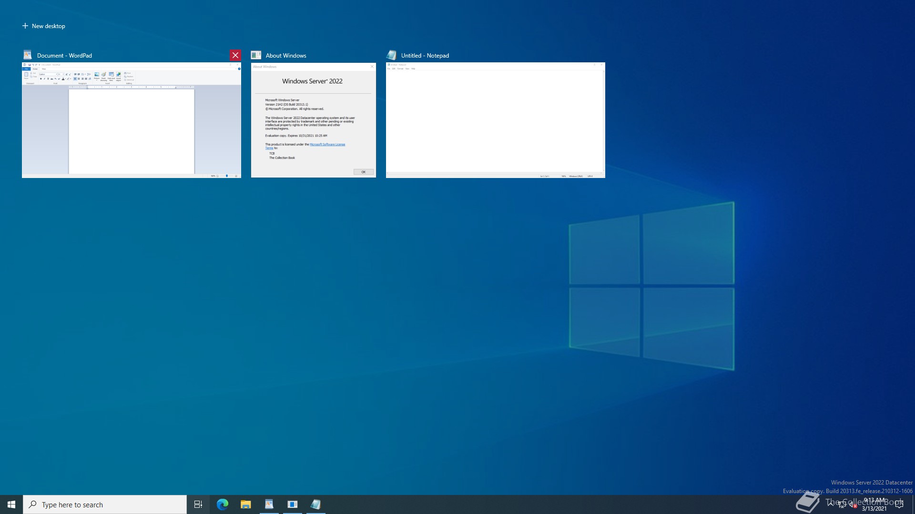The width and height of the screenshot is (915, 514).
Task: Click the About Windows title icon
Action: (256, 55)
